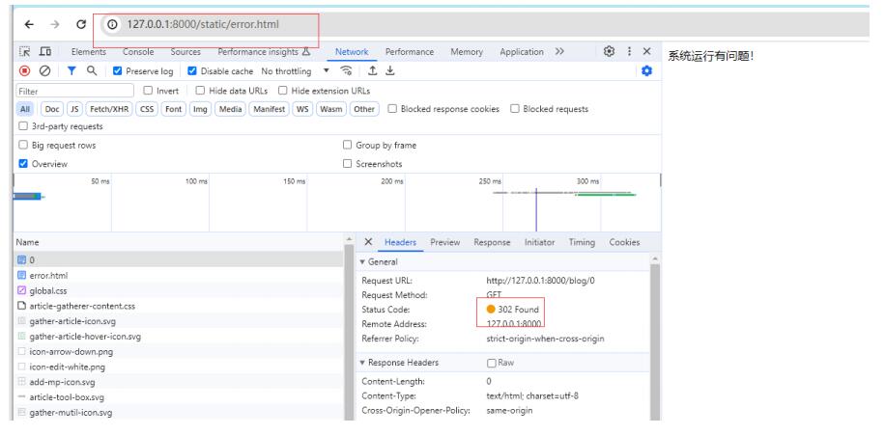Check Blocked requests option
Screen dimensions: 885x435
click(515, 109)
